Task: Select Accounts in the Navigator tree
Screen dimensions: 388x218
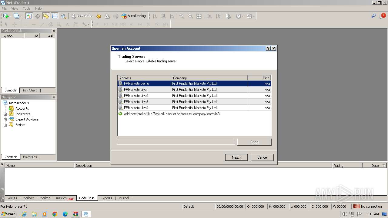Action: [x=22, y=108]
